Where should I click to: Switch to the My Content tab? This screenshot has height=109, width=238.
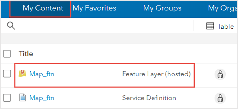(43, 8)
